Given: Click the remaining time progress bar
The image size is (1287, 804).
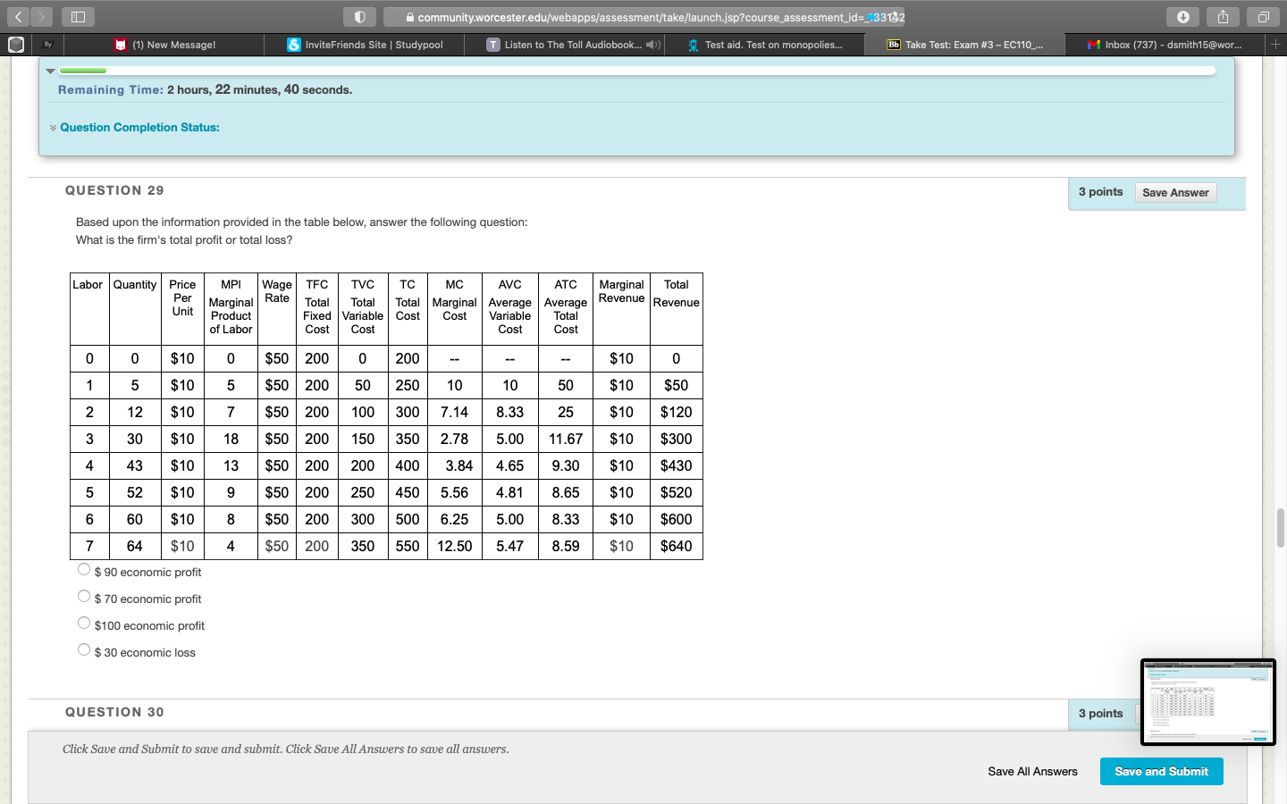Looking at the screenshot, I should coord(636,71).
